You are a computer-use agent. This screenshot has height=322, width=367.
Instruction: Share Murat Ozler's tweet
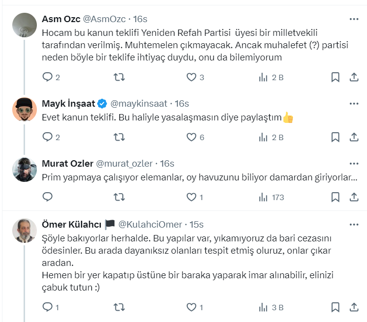coord(353,197)
